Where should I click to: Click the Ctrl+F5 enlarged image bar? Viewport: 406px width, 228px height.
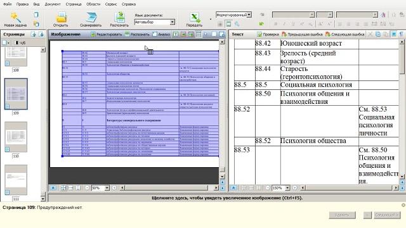pos(227,198)
